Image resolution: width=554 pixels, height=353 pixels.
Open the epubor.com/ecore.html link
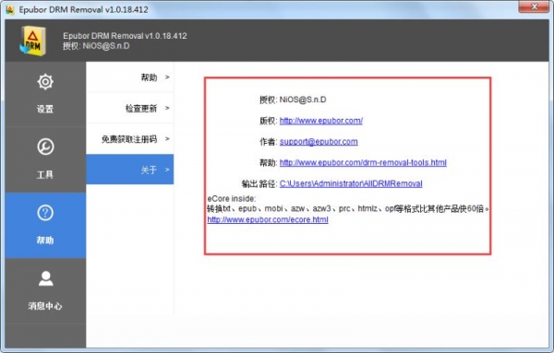pos(268,219)
